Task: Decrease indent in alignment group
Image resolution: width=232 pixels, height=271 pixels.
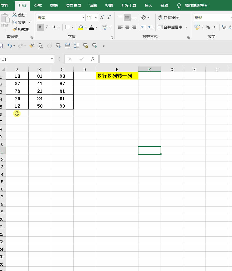Action: point(144,27)
